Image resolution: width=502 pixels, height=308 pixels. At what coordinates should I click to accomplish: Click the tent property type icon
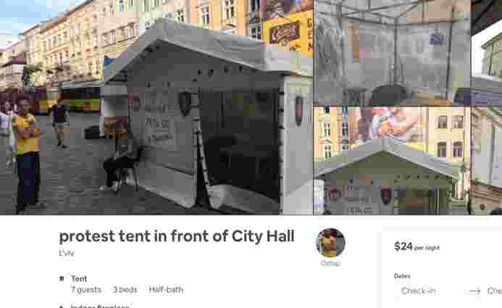point(62,279)
